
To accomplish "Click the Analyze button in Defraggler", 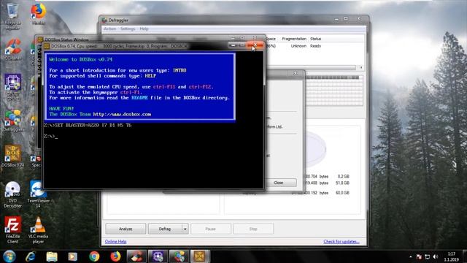I will click(x=126, y=229).
